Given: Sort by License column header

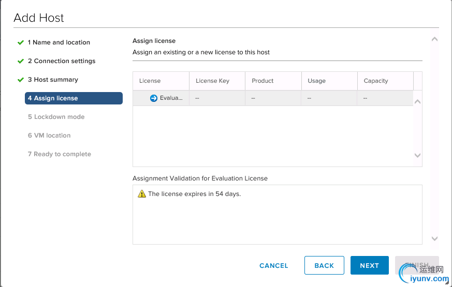Looking at the screenshot, I should (161, 81).
